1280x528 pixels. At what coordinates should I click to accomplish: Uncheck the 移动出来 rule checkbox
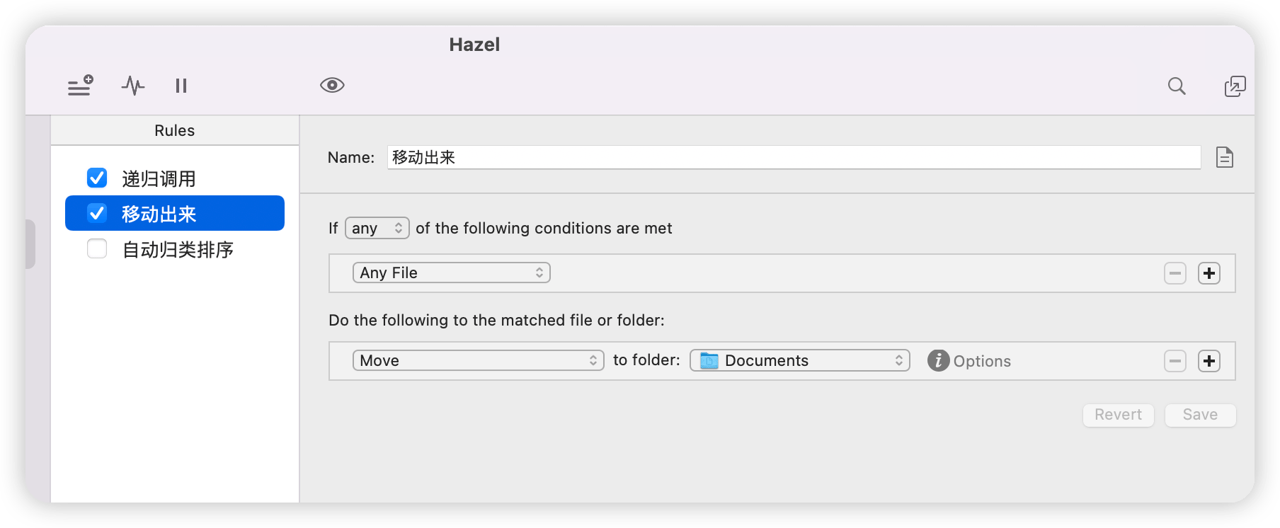coord(97,213)
